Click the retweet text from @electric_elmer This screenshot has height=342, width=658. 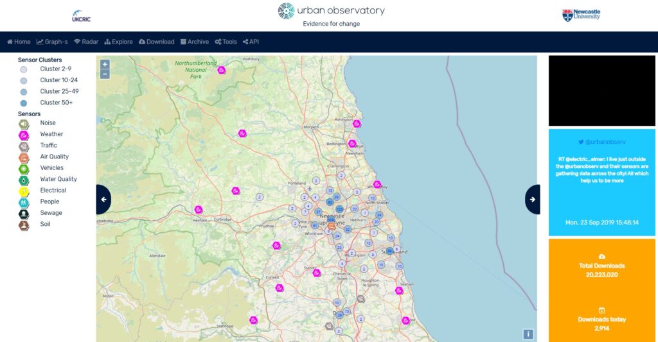point(601,170)
